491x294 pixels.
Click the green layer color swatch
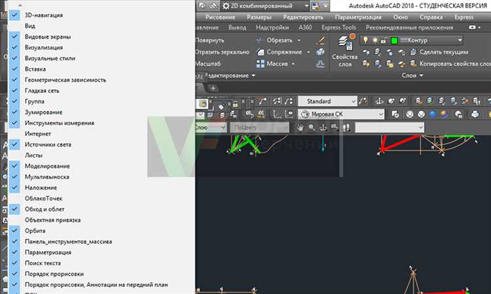pos(394,41)
